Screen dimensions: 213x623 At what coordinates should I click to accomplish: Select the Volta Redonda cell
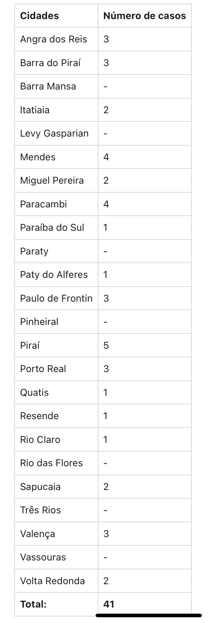click(x=56, y=581)
